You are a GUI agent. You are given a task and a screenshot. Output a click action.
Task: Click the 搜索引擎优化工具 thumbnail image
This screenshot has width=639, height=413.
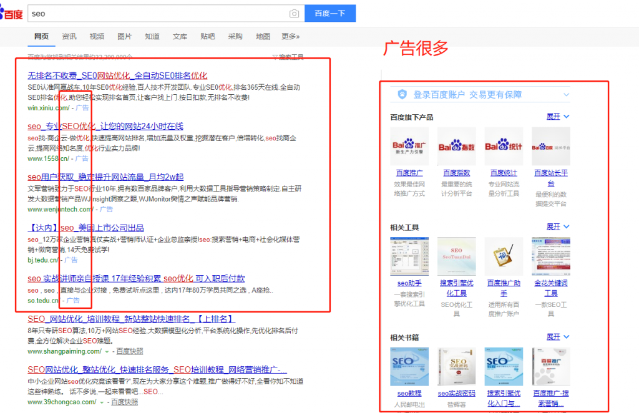(x=456, y=256)
